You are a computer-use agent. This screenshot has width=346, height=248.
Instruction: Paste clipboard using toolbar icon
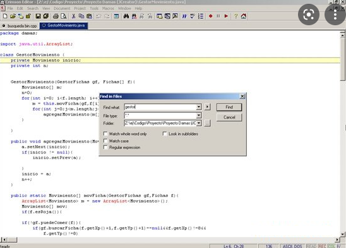tap(89, 16)
